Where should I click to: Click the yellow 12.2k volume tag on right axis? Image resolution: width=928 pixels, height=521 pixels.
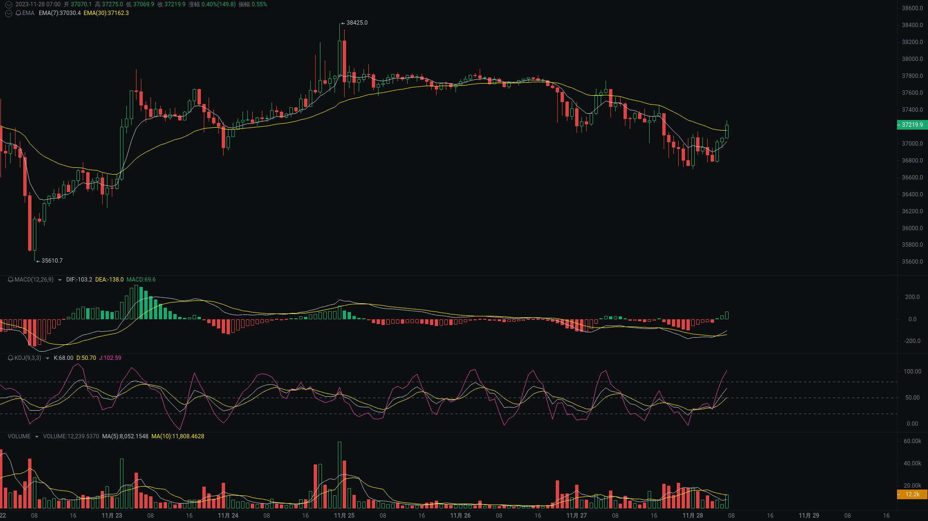coord(912,494)
